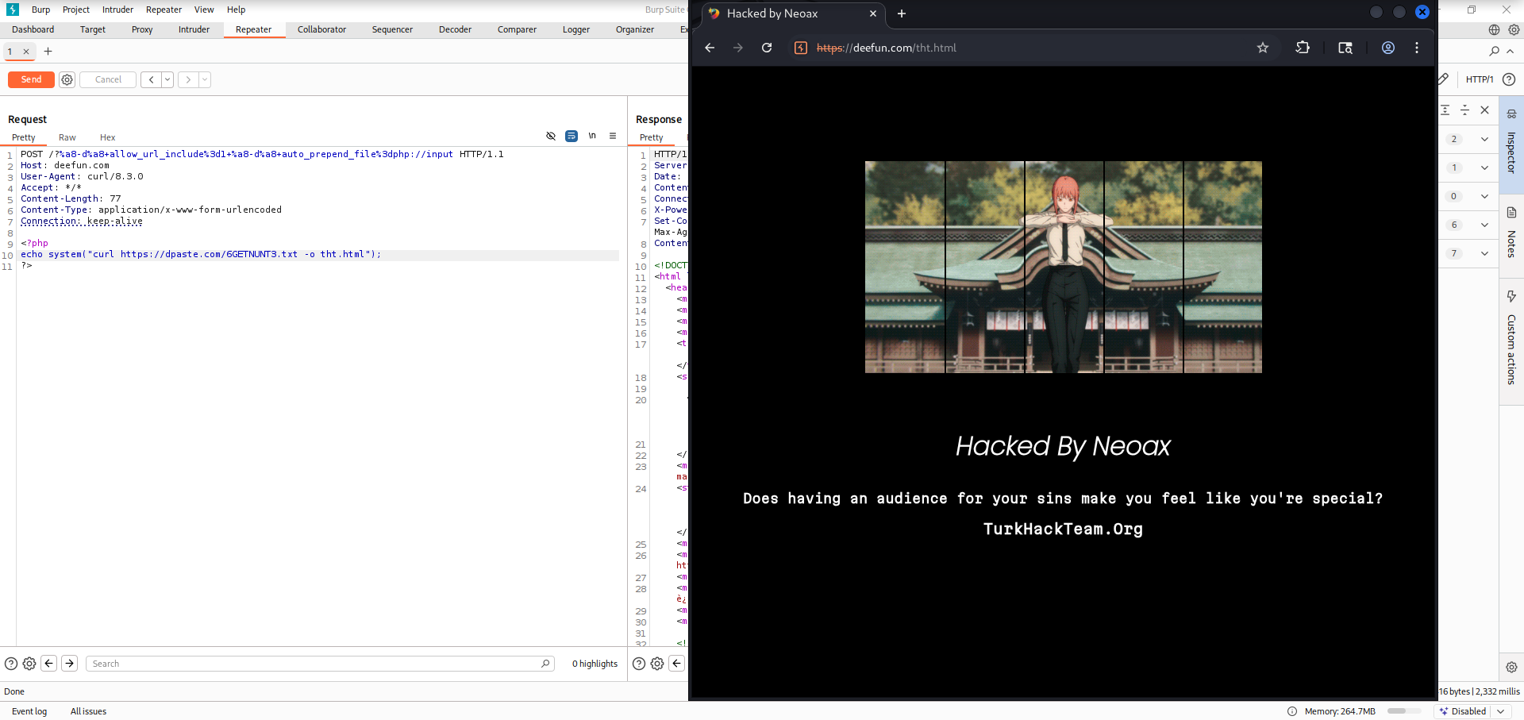The image size is (1524, 720).
Task: Switch to the Collaborator tab
Action: (x=321, y=29)
